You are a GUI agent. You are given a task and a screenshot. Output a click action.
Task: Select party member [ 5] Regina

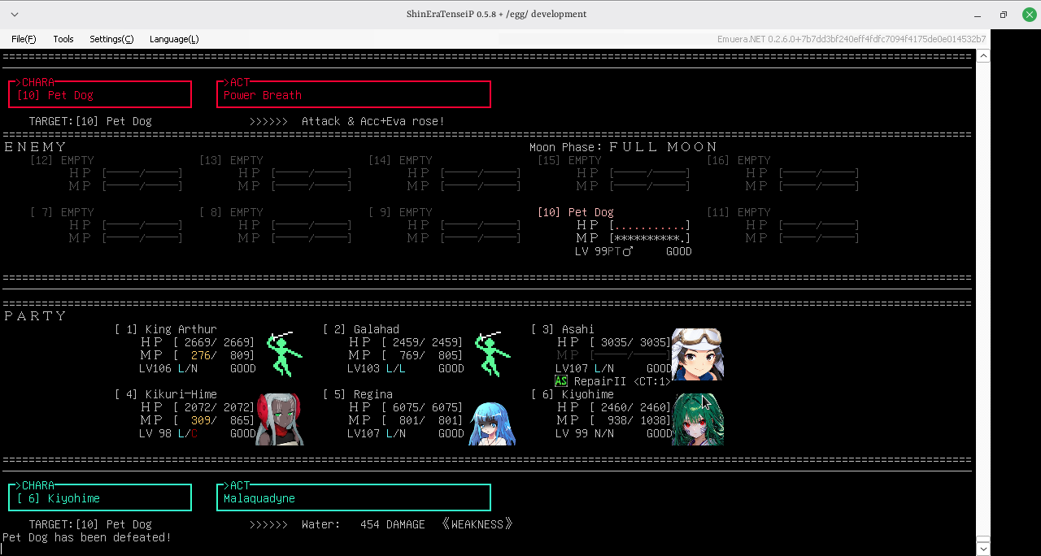point(358,394)
